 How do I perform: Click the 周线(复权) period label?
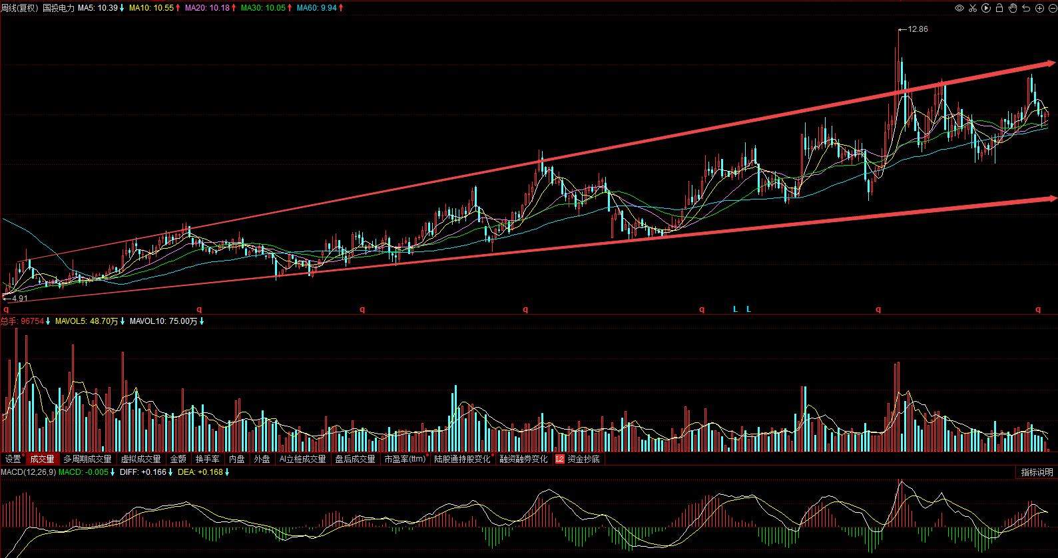pyautogui.click(x=20, y=8)
